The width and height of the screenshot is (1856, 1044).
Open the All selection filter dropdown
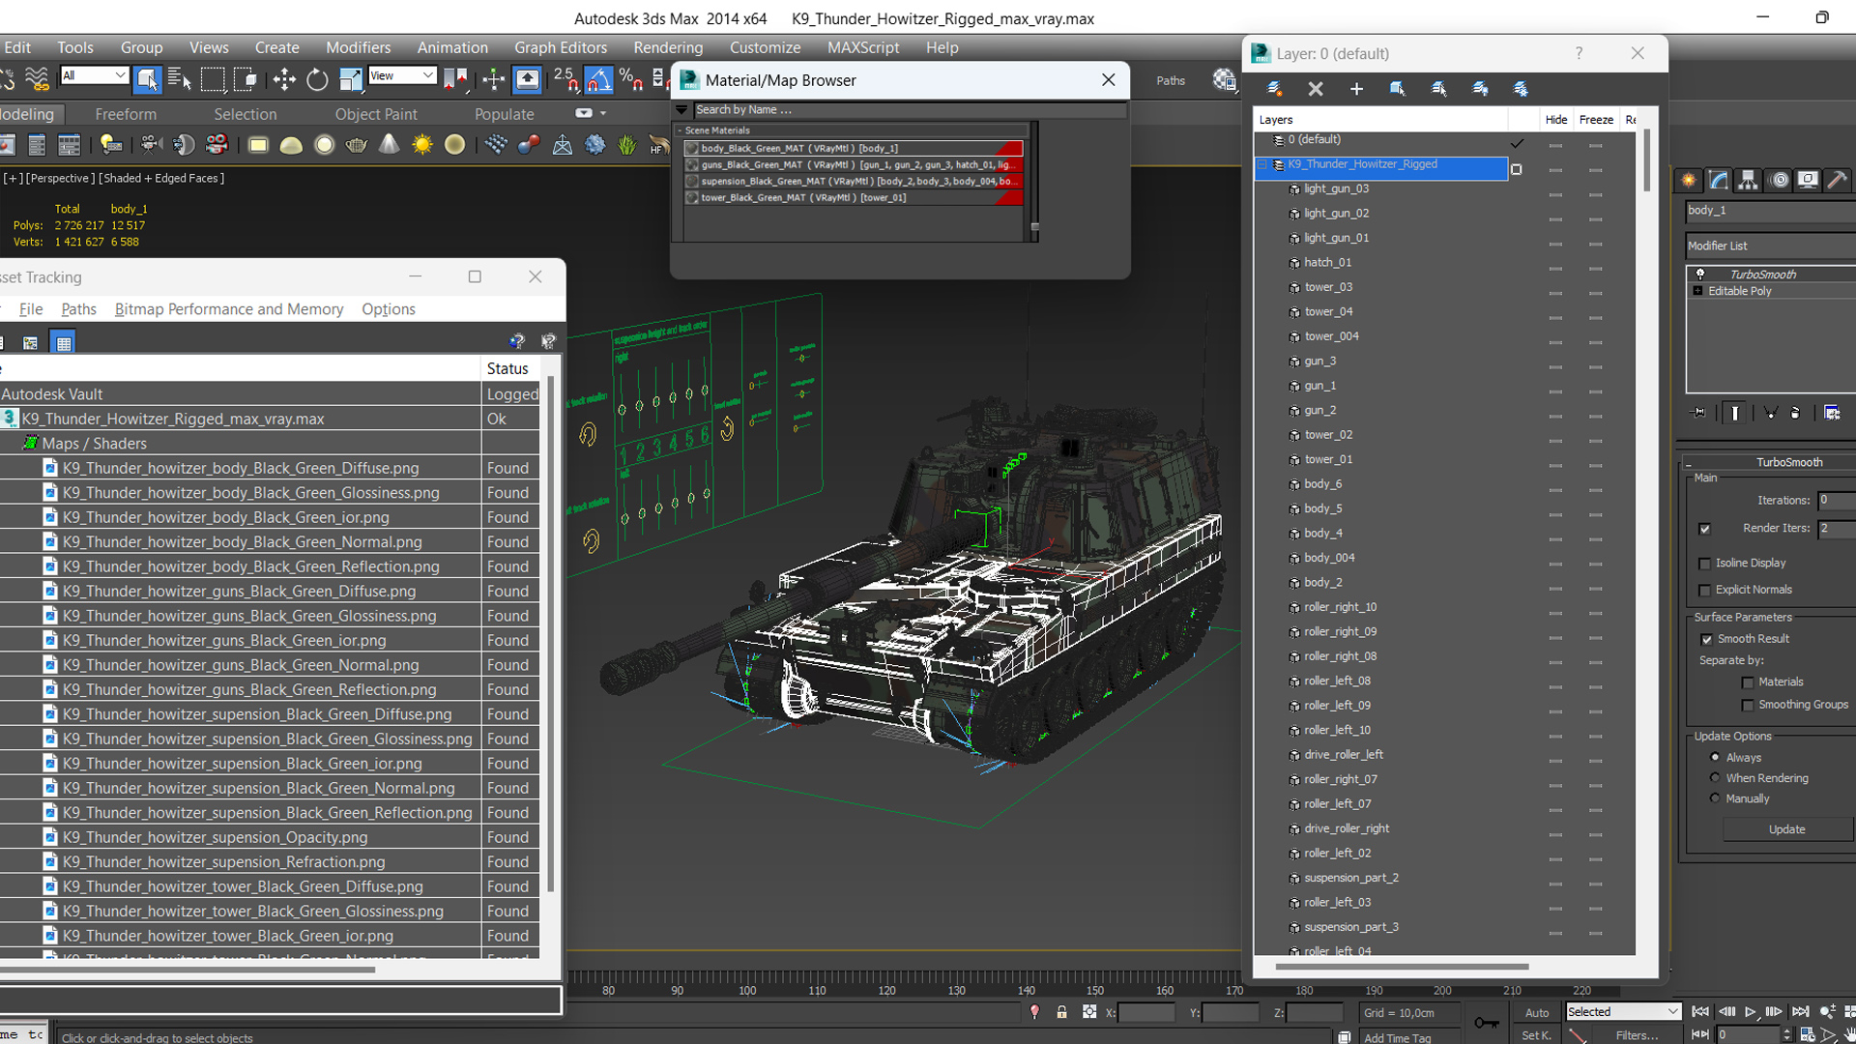(x=94, y=75)
